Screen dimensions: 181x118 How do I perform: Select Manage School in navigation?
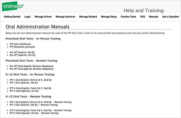(x=43, y=17)
